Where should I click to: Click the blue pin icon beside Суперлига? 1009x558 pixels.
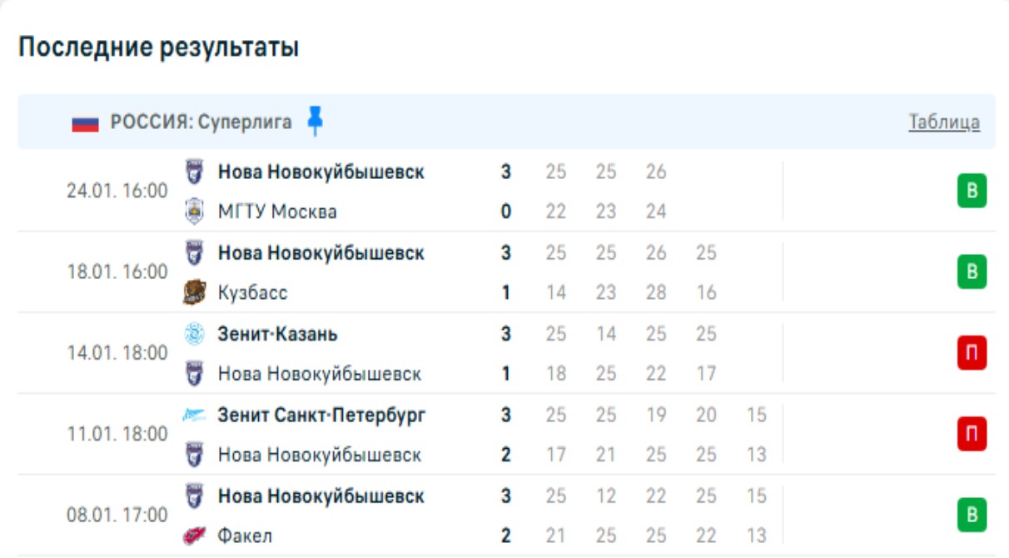tap(315, 121)
